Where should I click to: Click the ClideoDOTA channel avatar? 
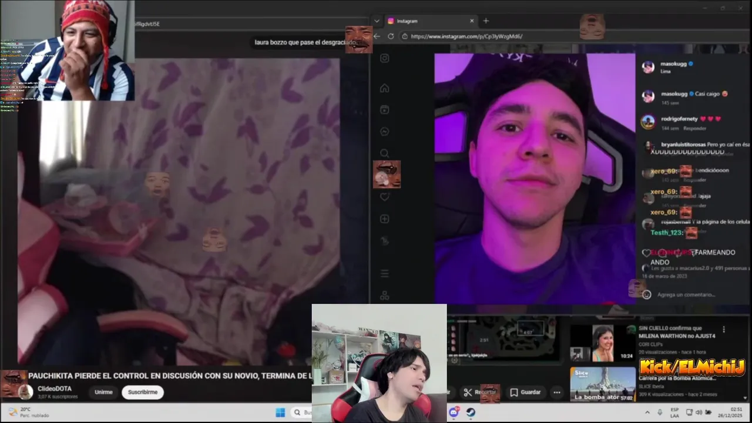tap(25, 392)
